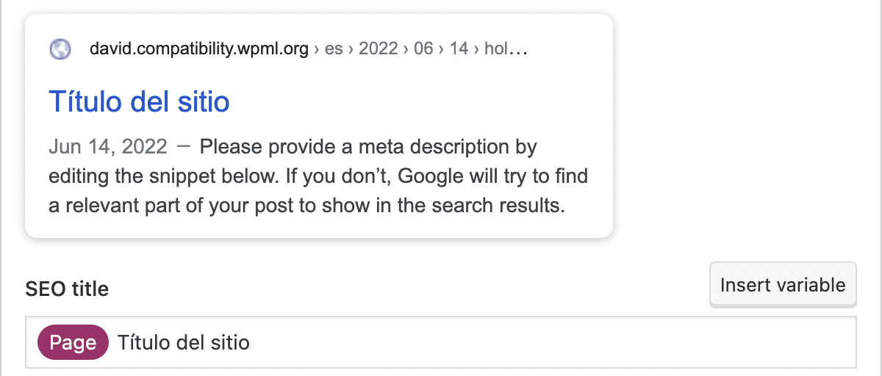Click the '14' breadcrumb segment in URL

pos(459,50)
